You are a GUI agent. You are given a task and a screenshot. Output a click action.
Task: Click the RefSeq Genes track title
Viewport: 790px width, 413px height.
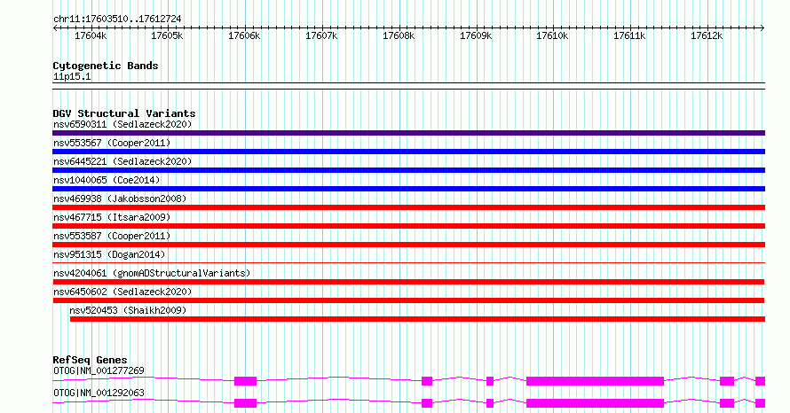tap(90, 360)
